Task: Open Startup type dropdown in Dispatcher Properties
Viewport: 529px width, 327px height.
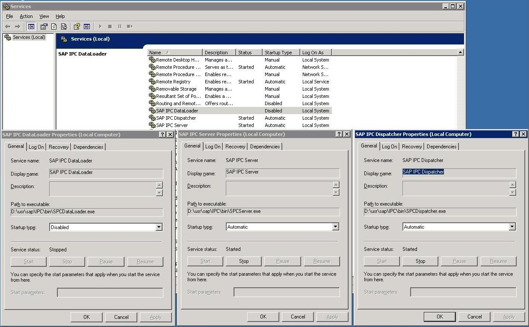Action: (x=512, y=227)
